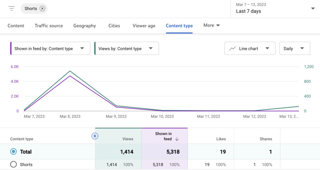320x170 pixels.
Task: Click the descending sort arrow icon
Action: tap(177, 139)
